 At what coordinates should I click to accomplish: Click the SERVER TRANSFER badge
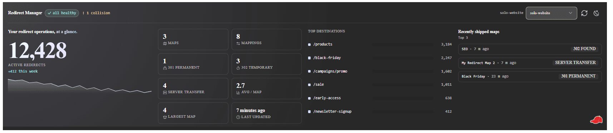[x=575, y=63]
